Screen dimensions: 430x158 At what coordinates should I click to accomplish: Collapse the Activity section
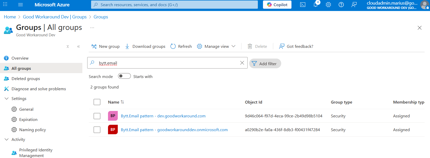(7, 140)
